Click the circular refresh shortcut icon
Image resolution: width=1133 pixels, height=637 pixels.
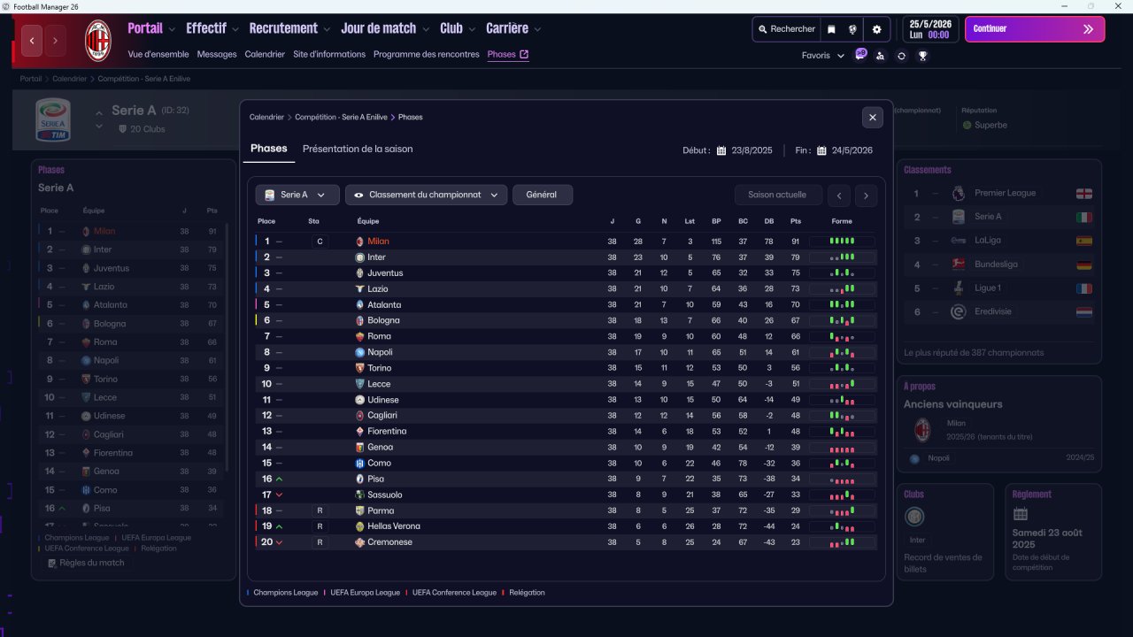tap(901, 56)
